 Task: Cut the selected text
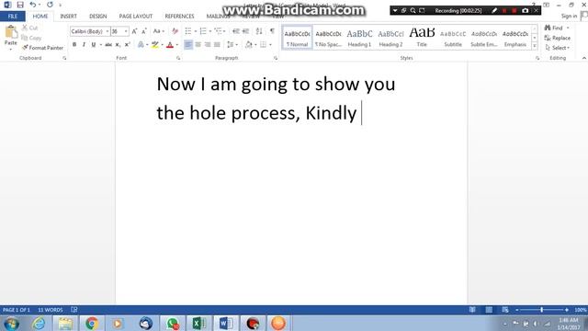click(x=30, y=28)
